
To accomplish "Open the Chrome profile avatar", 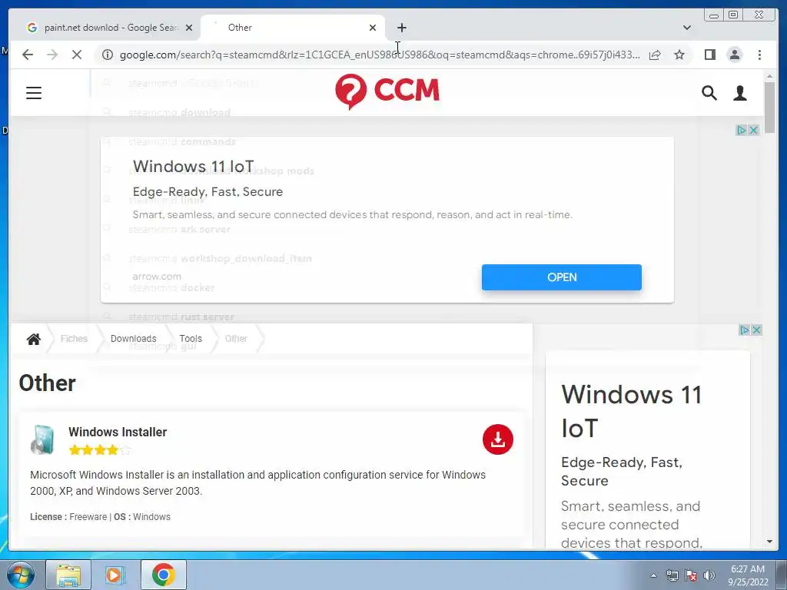I will 734,55.
